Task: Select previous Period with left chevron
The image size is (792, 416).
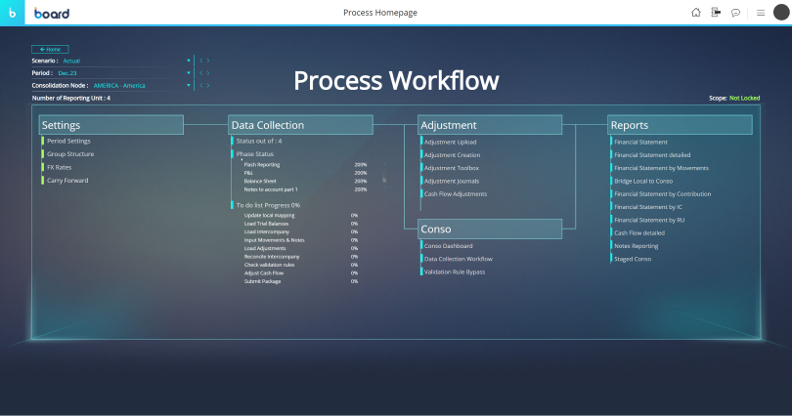Action: pos(201,73)
